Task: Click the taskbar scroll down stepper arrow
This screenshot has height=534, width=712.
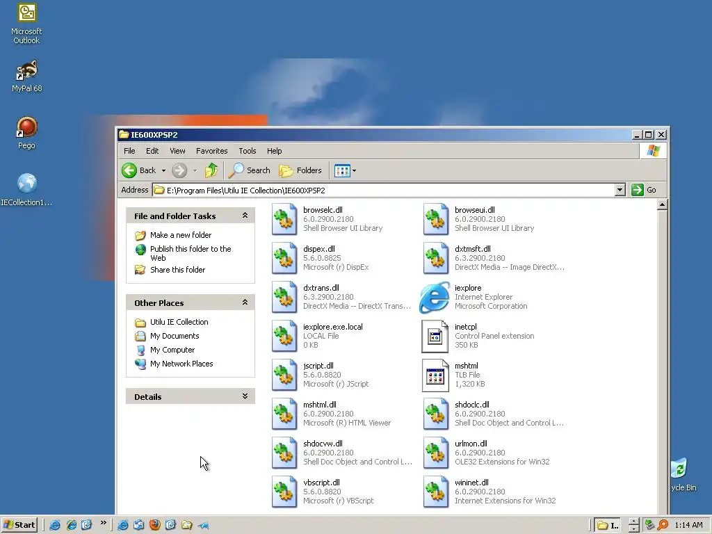Action: click(x=633, y=529)
